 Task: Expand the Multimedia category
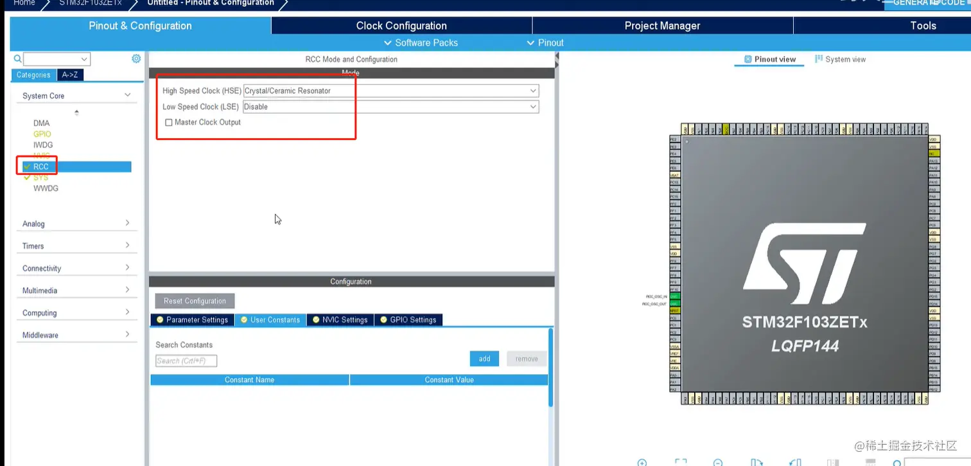76,291
